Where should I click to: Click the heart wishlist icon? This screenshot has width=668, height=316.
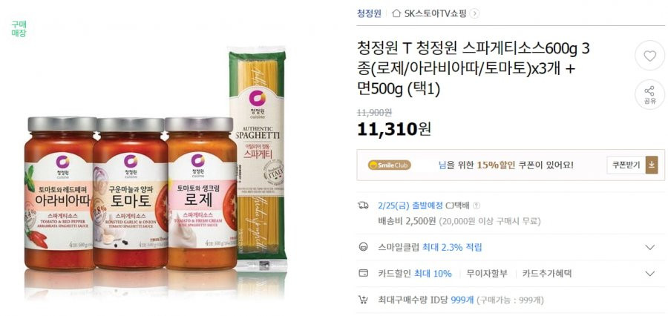pyautogui.click(x=649, y=56)
